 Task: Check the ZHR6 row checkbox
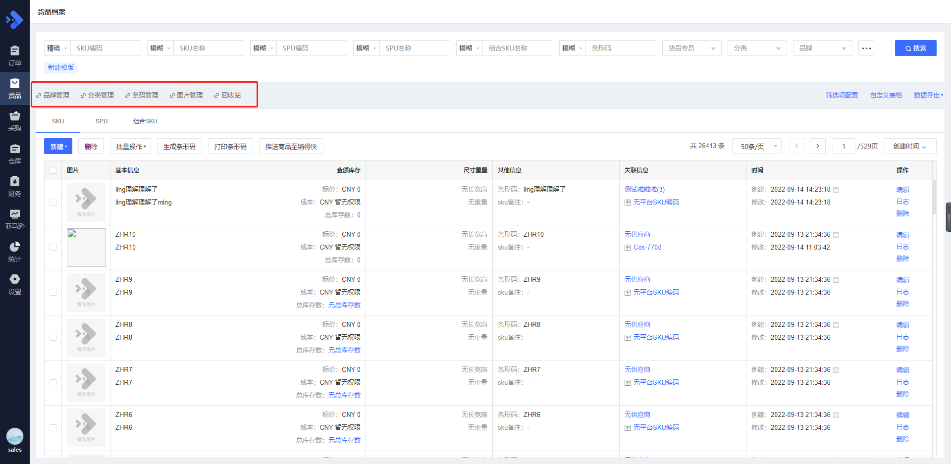pyautogui.click(x=53, y=428)
